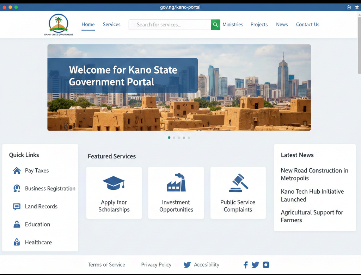Viewport: 361px width, 275px height.
Task: Open the Privacy Policy link
Action: [x=156, y=264]
